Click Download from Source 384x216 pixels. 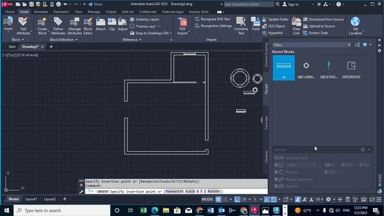(x=323, y=19)
